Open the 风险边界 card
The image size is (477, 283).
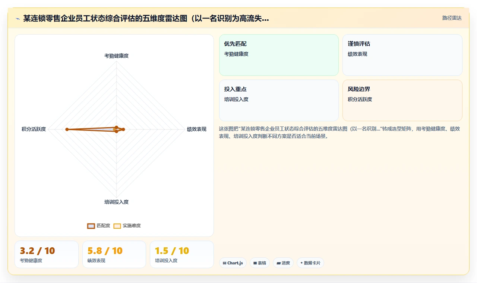click(402, 100)
